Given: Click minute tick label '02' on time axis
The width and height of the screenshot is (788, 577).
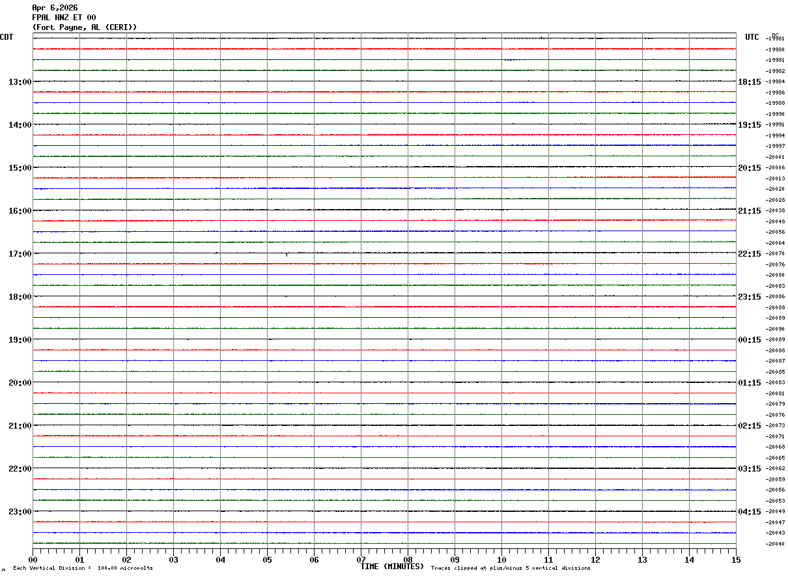Looking at the screenshot, I should click(x=127, y=559).
